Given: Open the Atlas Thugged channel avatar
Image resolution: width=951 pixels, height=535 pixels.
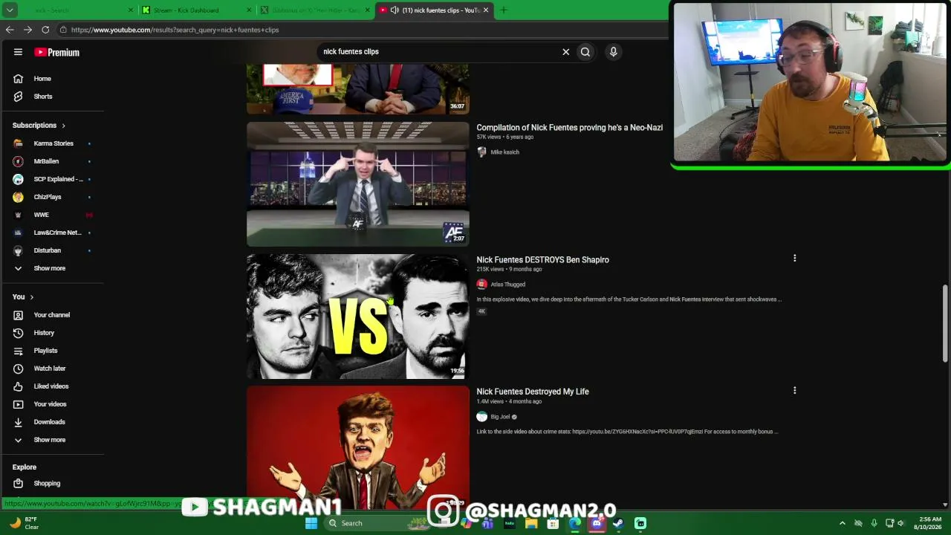Looking at the screenshot, I should (481, 285).
